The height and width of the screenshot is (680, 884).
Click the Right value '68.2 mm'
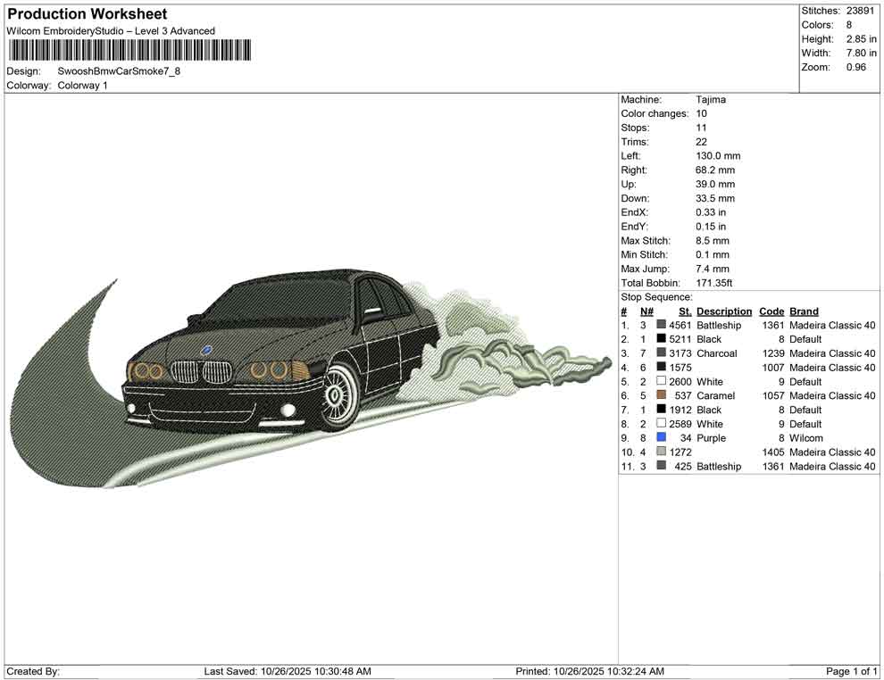(x=715, y=170)
